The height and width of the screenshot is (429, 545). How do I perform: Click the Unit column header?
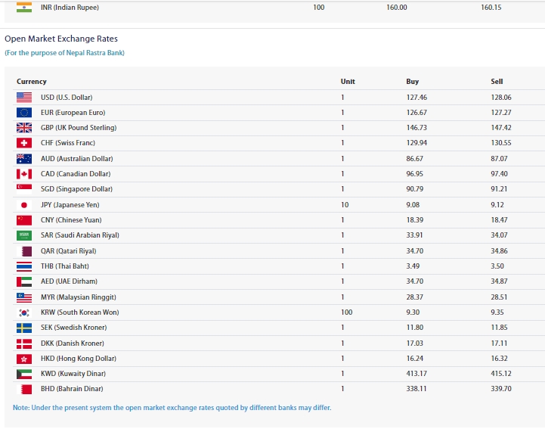348,82
